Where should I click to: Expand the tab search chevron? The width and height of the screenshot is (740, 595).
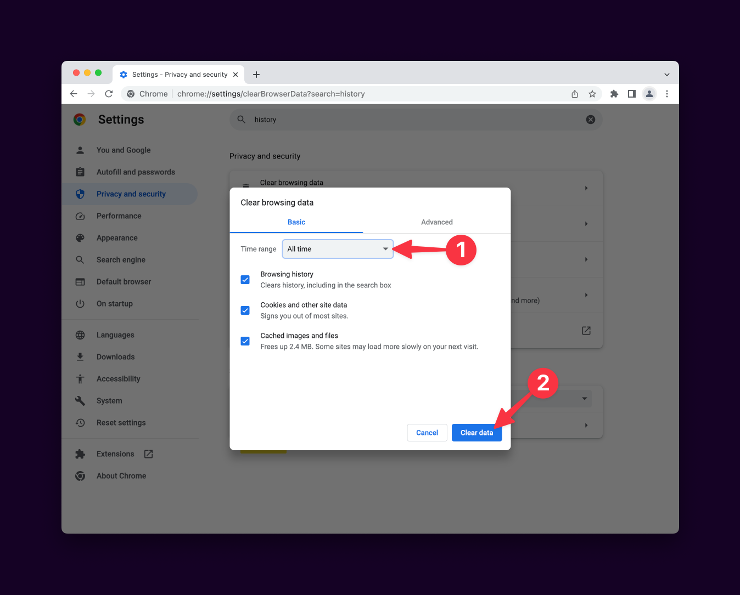(666, 75)
